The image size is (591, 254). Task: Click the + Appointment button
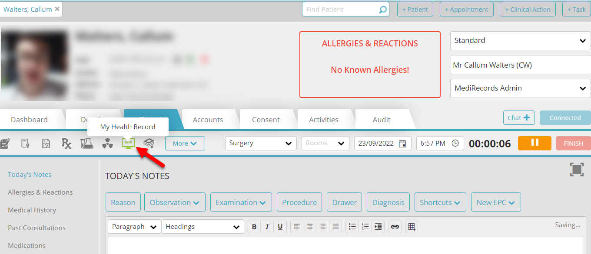click(x=467, y=9)
